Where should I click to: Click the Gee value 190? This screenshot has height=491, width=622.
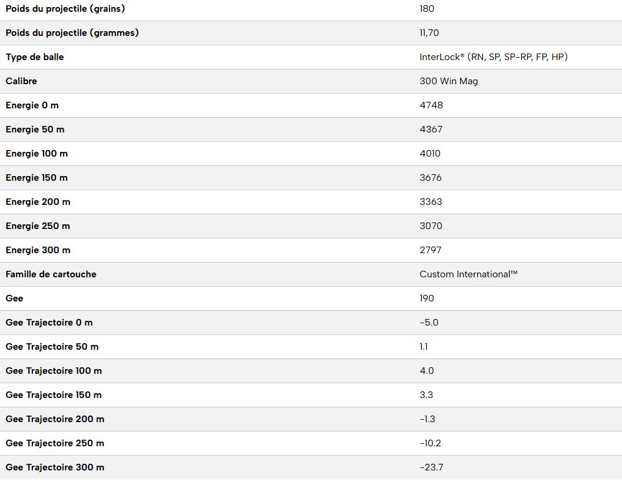pos(427,298)
